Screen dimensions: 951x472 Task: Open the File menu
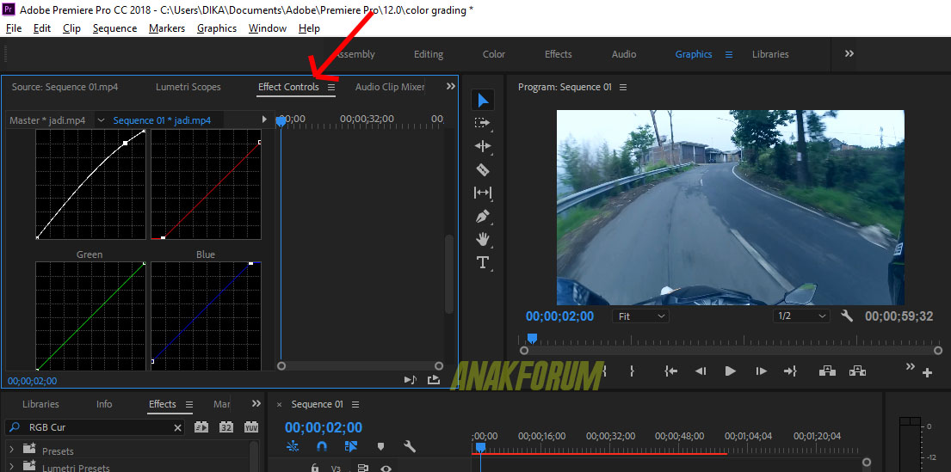[x=14, y=28]
